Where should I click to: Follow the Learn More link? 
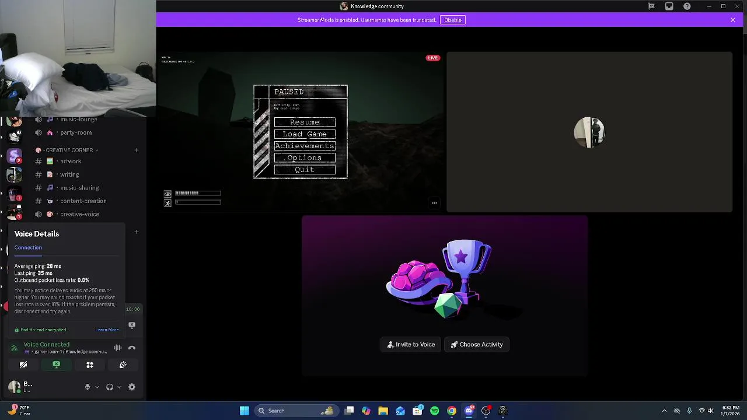(x=107, y=330)
